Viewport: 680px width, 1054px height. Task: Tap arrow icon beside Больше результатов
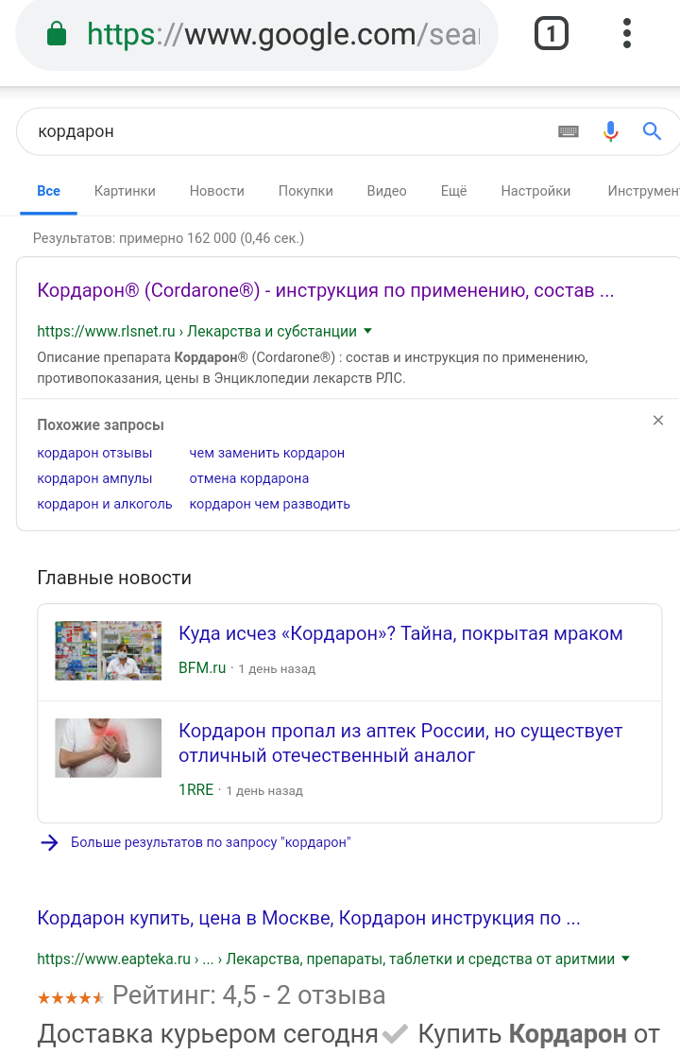click(50, 842)
